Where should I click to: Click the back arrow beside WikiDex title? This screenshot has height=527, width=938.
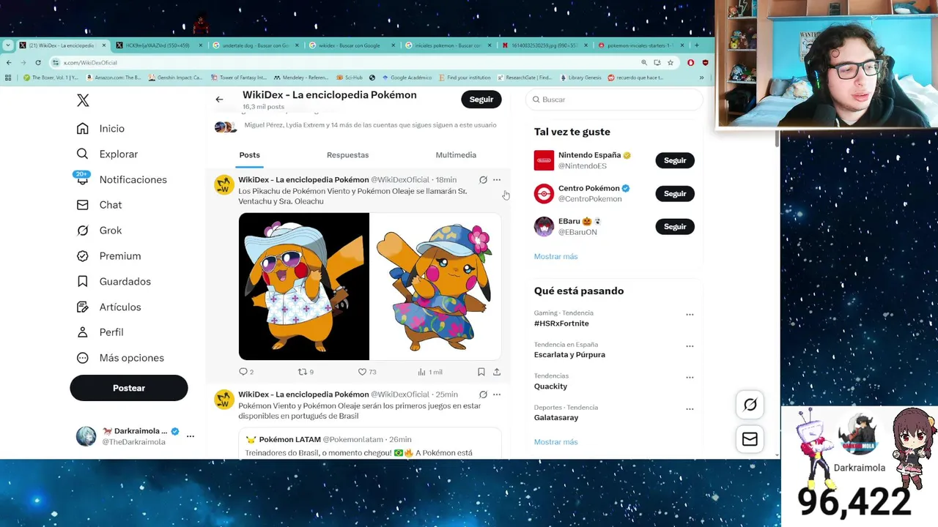point(219,100)
